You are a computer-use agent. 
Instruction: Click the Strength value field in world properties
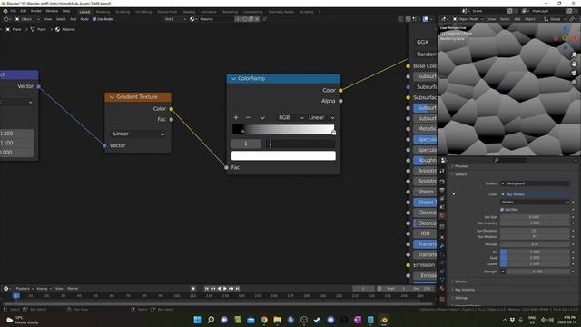(537, 272)
